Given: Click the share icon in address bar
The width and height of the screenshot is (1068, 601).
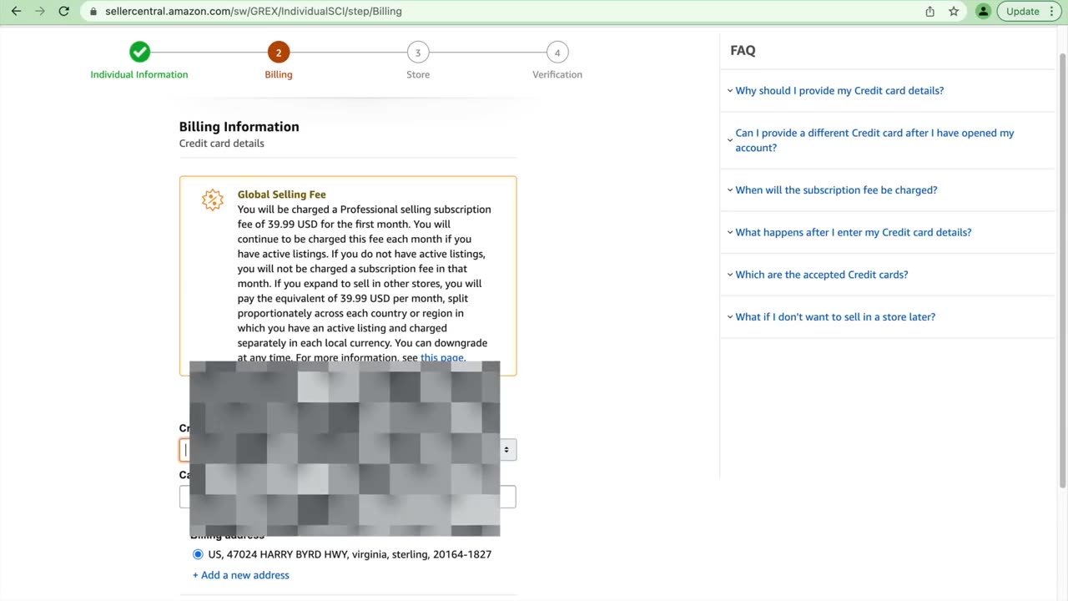Looking at the screenshot, I should click(929, 12).
